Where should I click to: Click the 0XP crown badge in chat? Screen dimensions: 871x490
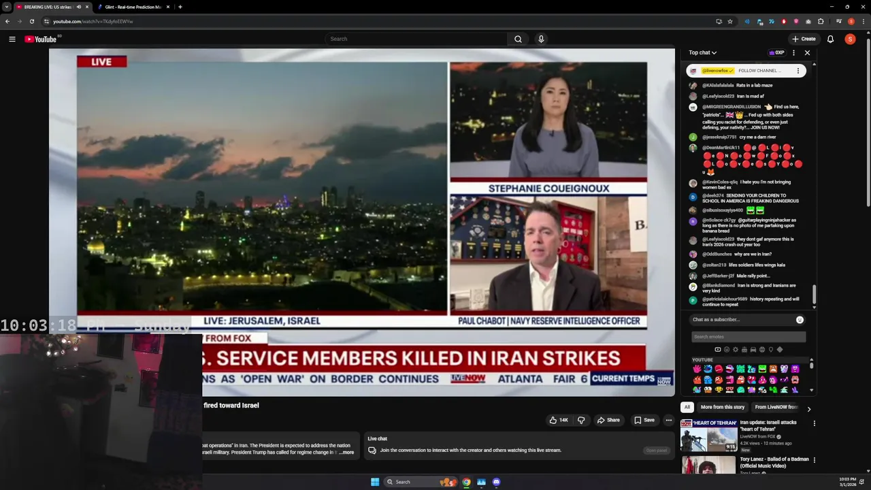pos(776,52)
